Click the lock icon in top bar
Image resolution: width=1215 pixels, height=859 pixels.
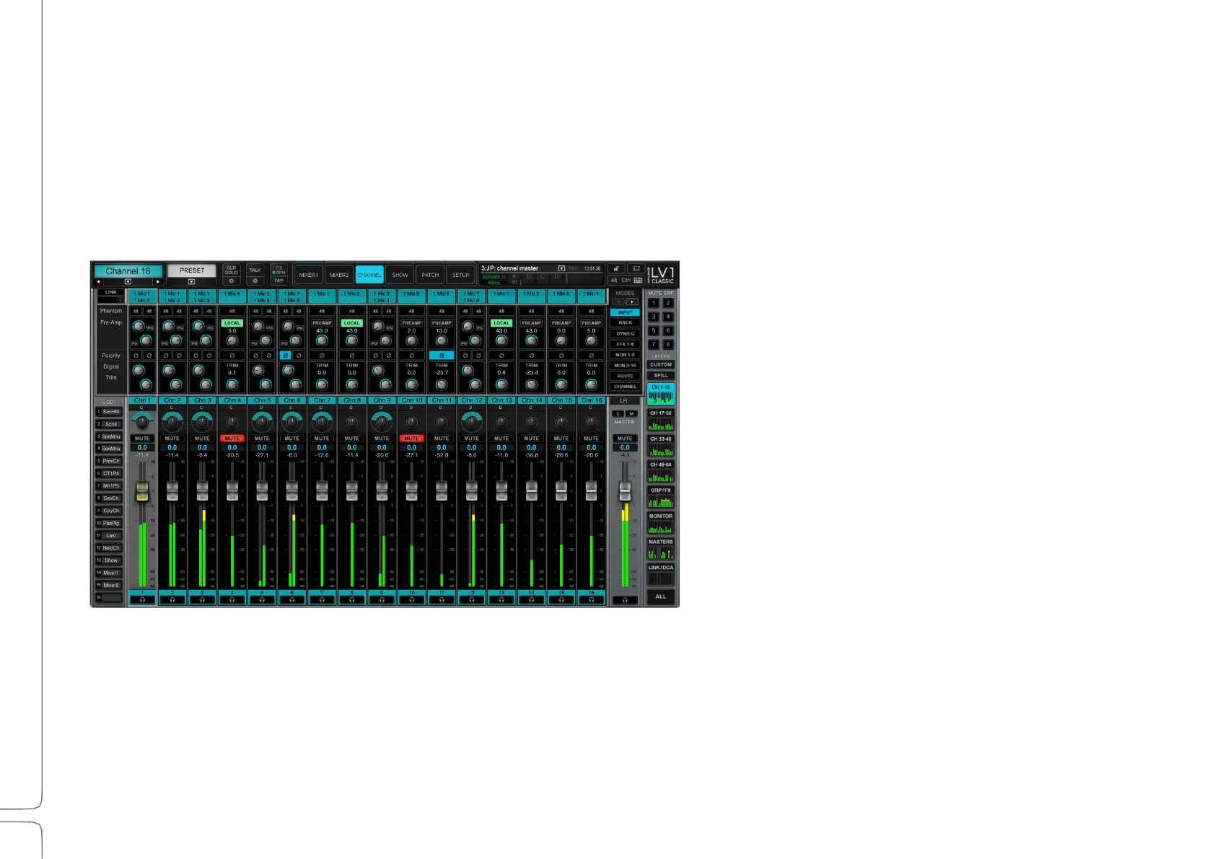(616, 268)
